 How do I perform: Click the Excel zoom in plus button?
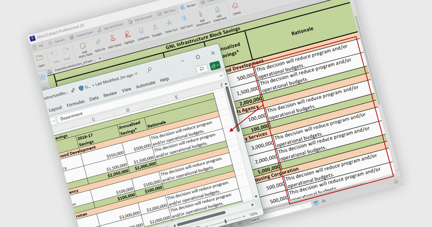tap(244, 217)
